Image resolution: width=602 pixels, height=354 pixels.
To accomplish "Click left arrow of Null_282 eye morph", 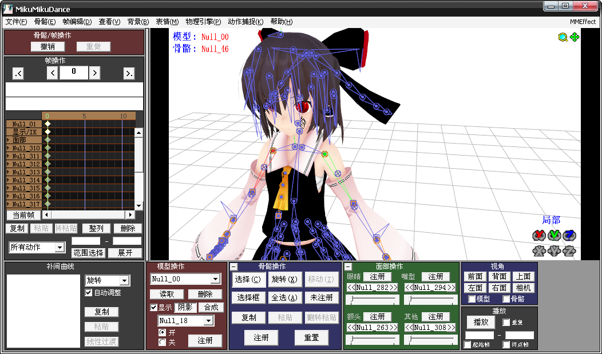I will pos(351,287).
